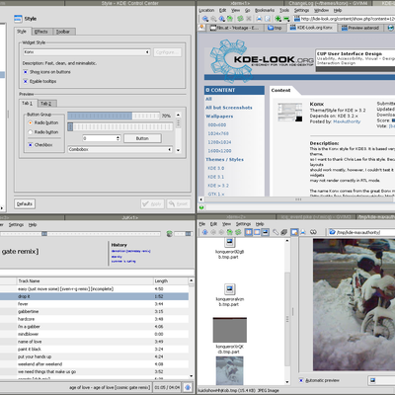Toggle Checkbox in preview Button Group

[x=31, y=145]
